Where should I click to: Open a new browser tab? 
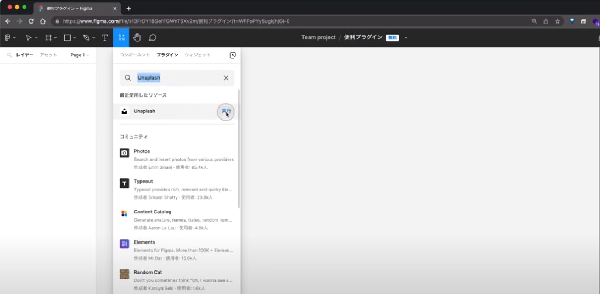click(128, 8)
